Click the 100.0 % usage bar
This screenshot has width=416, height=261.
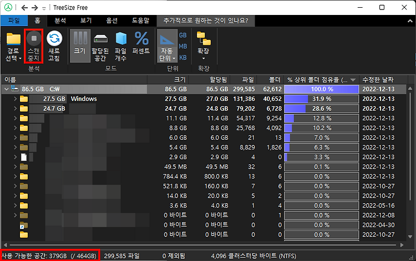click(321, 89)
